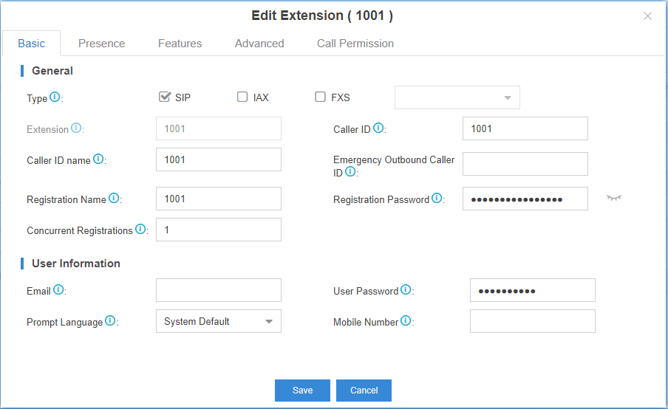Click the Registration Password info icon

tap(437, 198)
